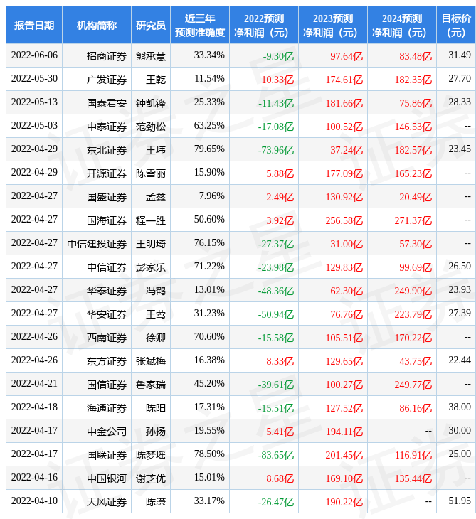Click institution name 国海证券

(x=107, y=221)
